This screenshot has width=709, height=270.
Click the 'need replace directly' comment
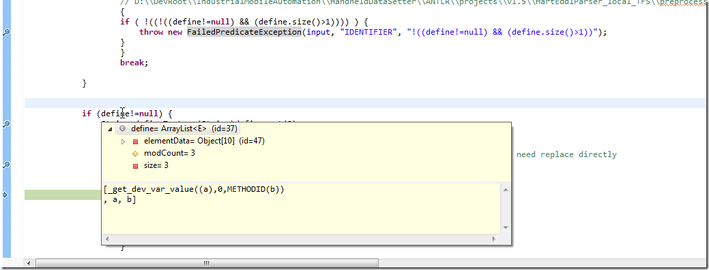click(x=566, y=154)
